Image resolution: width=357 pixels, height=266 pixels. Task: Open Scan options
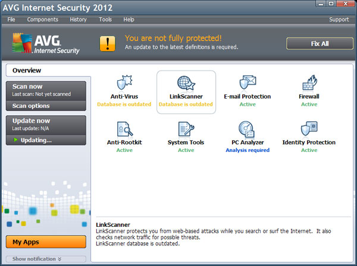(46, 106)
